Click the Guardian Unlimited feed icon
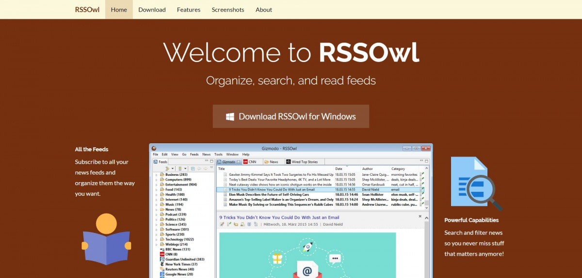The width and height of the screenshot is (582, 278). pyautogui.click(x=162, y=259)
